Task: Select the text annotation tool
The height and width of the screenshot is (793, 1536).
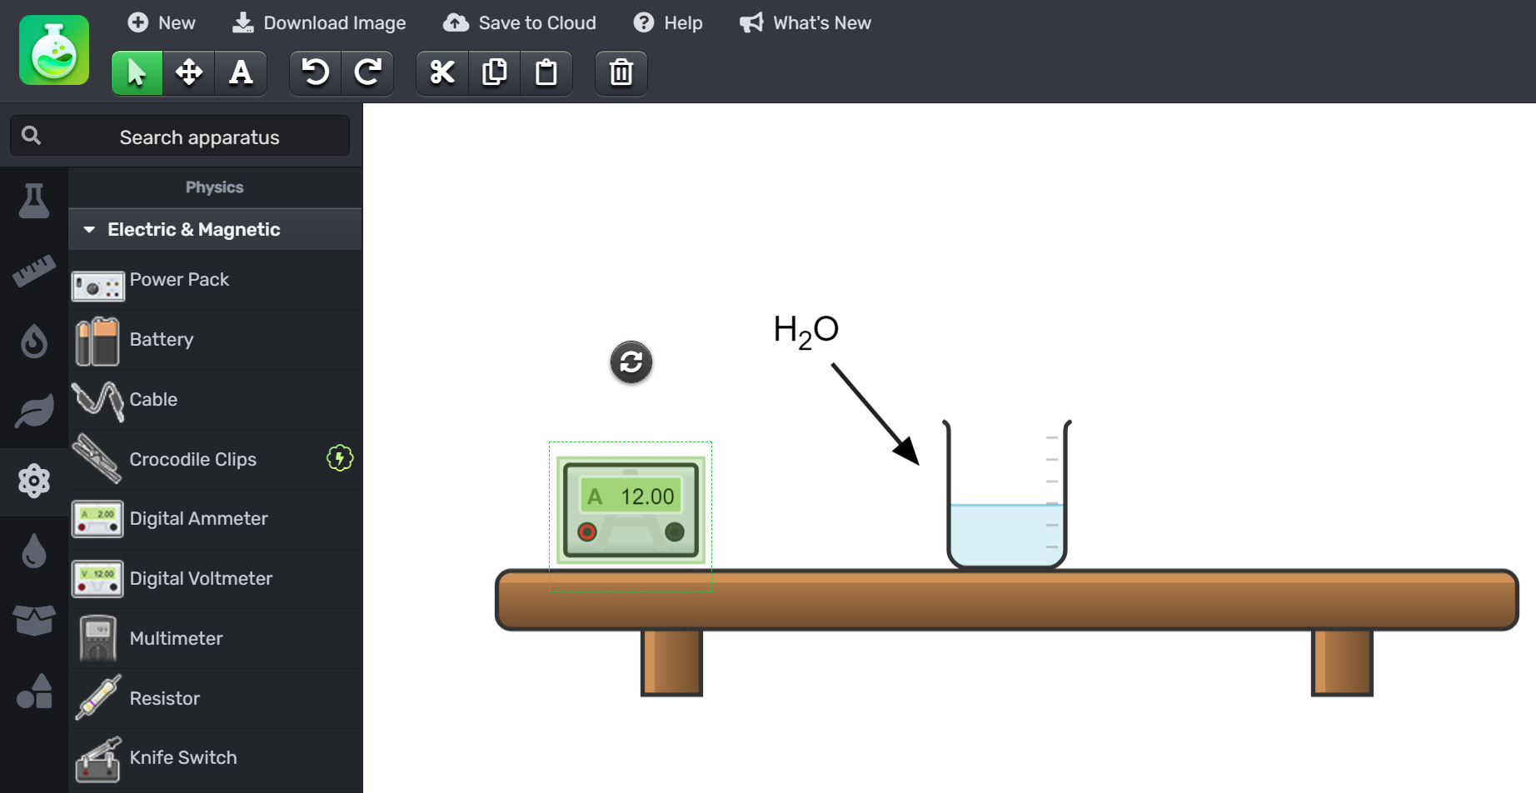Action: [241, 73]
